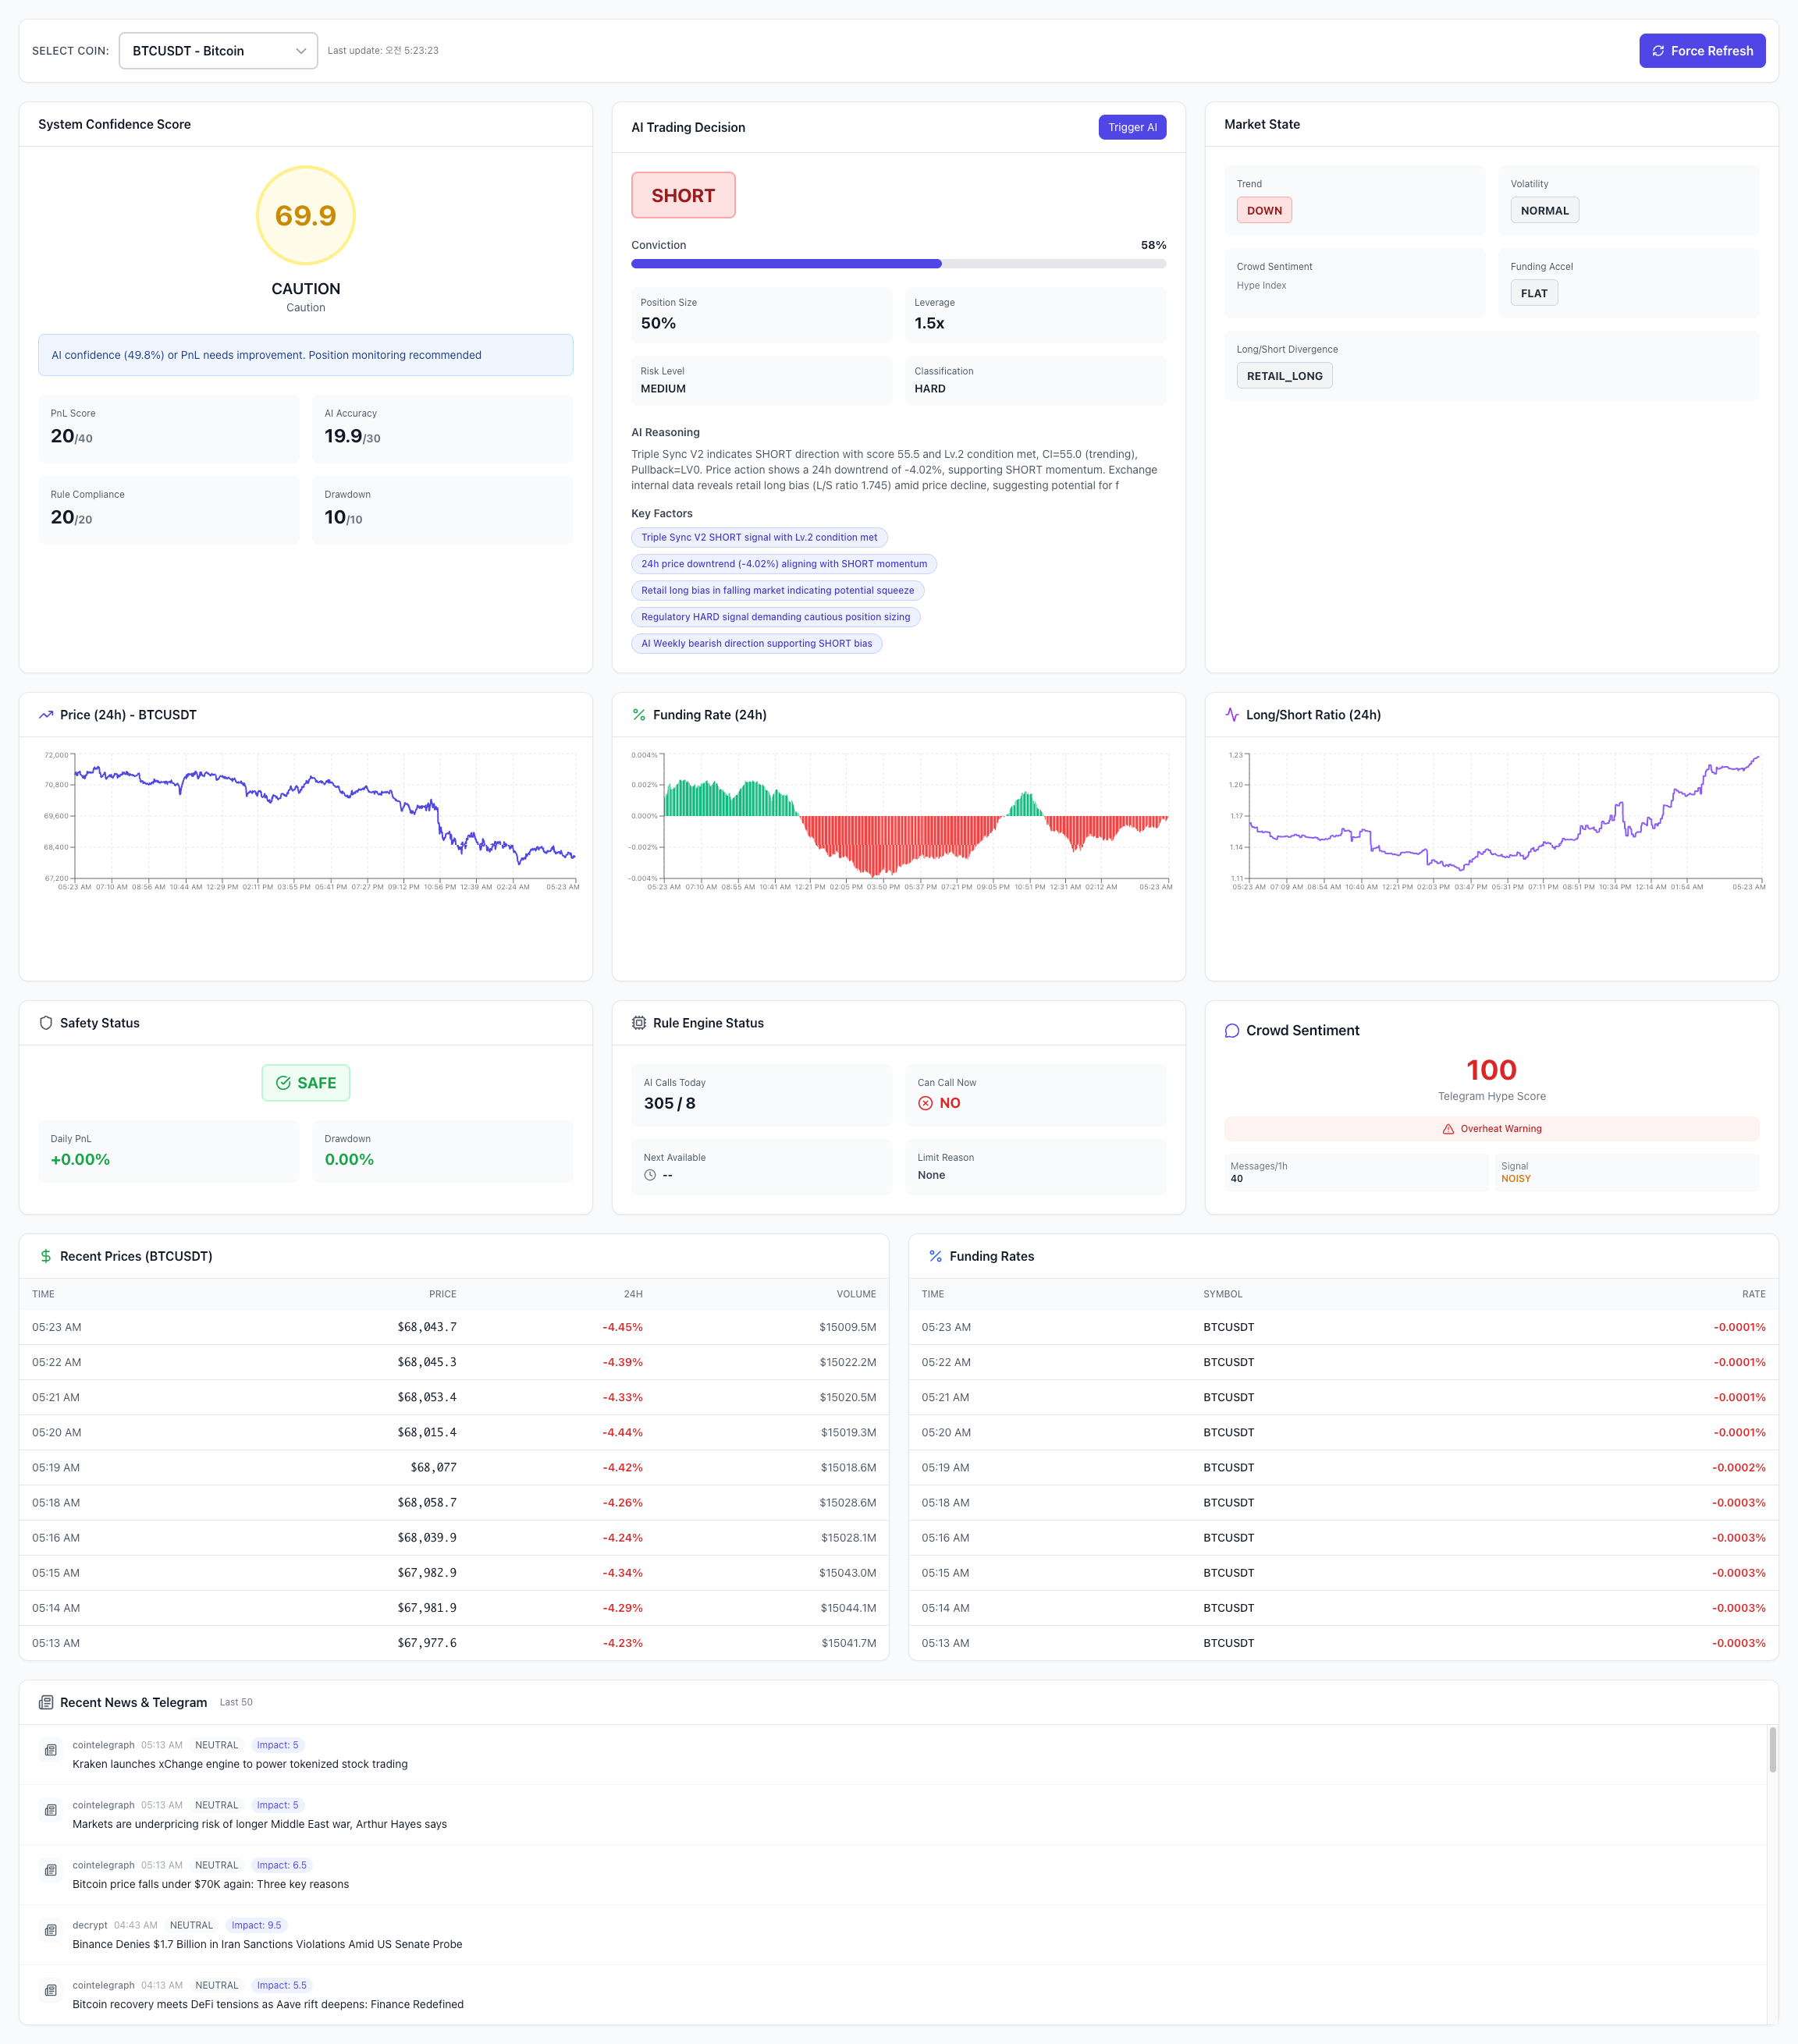
Task: Click the SHORT decision badge
Action: [x=682, y=196]
